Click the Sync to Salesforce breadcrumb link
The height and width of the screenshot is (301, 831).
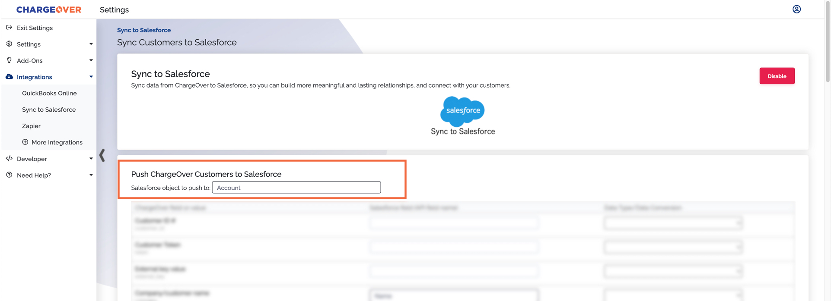click(144, 30)
